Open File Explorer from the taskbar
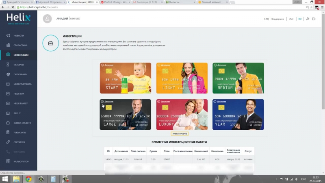This screenshot has width=325, height=183. point(16,179)
